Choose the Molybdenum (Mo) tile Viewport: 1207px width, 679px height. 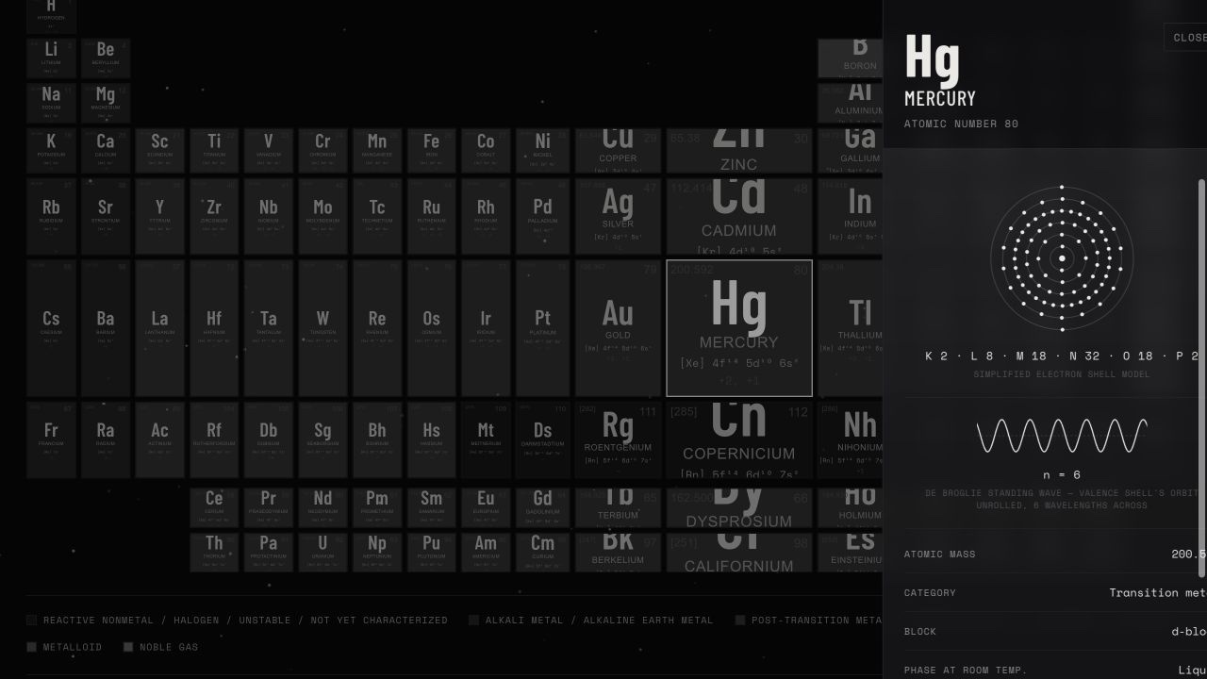point(322,216)
